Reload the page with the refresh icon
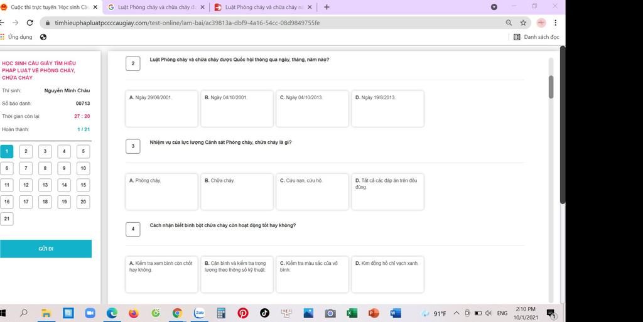This screenshot has width=643, height=322. pos(30,23)
